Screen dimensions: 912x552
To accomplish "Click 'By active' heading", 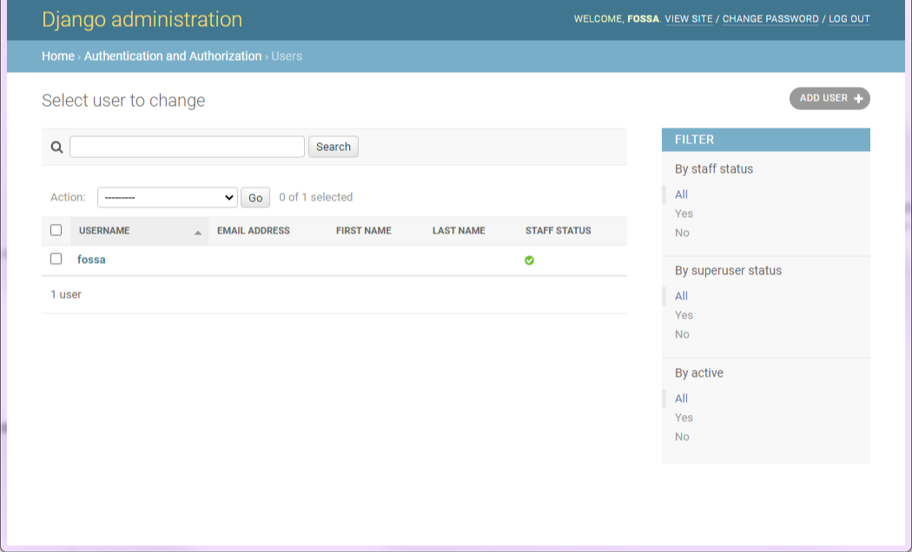I will (698, 373).
